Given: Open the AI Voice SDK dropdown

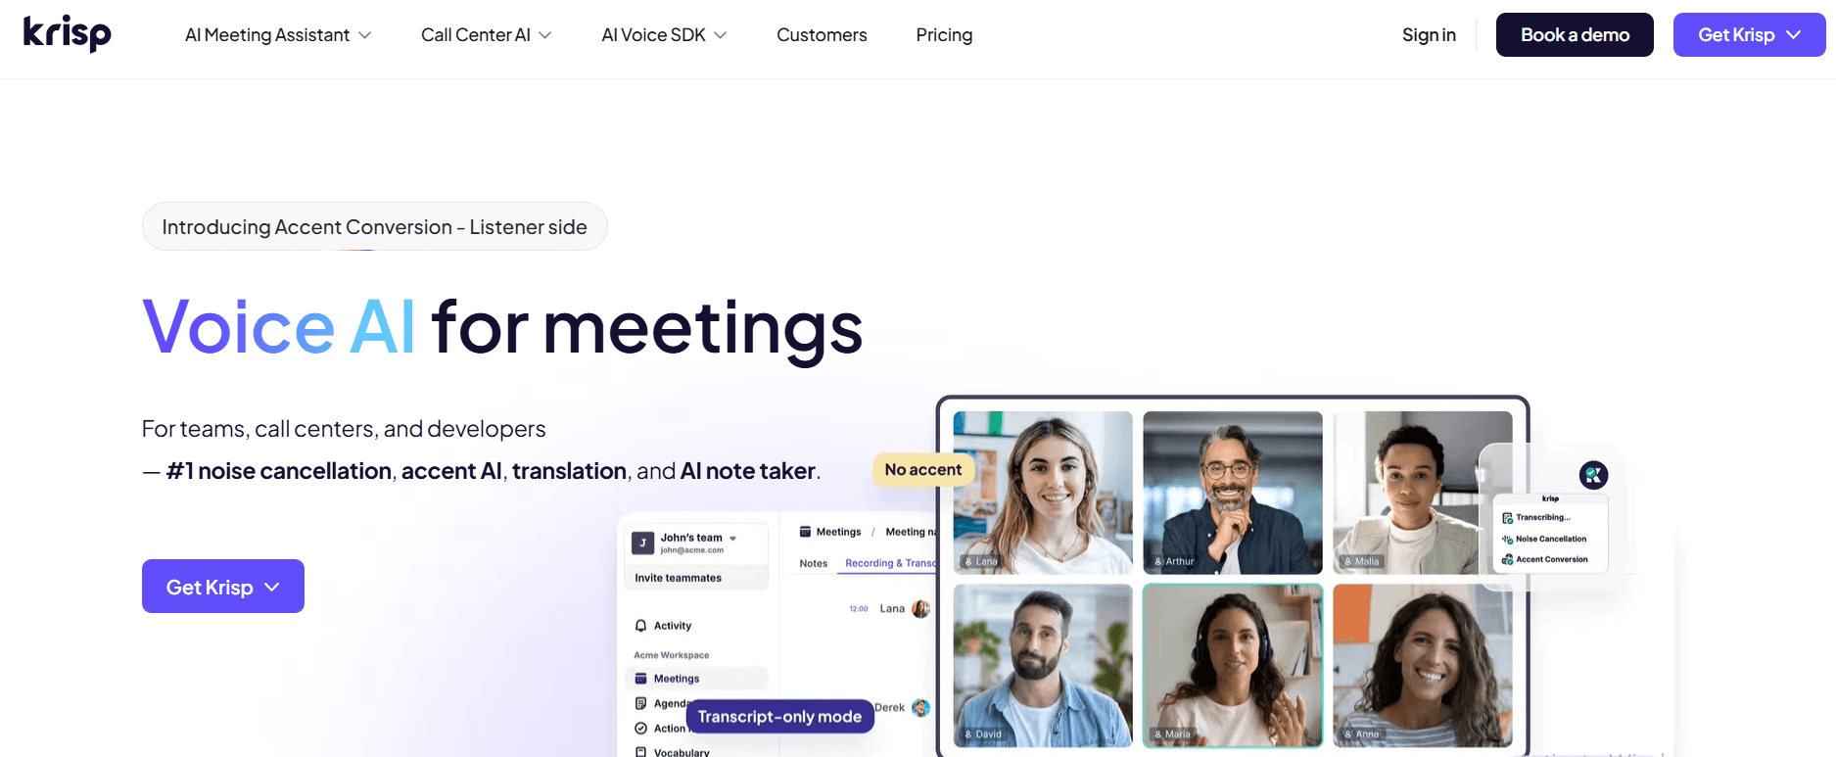Looking at the screenshot, I should (664, 35).
